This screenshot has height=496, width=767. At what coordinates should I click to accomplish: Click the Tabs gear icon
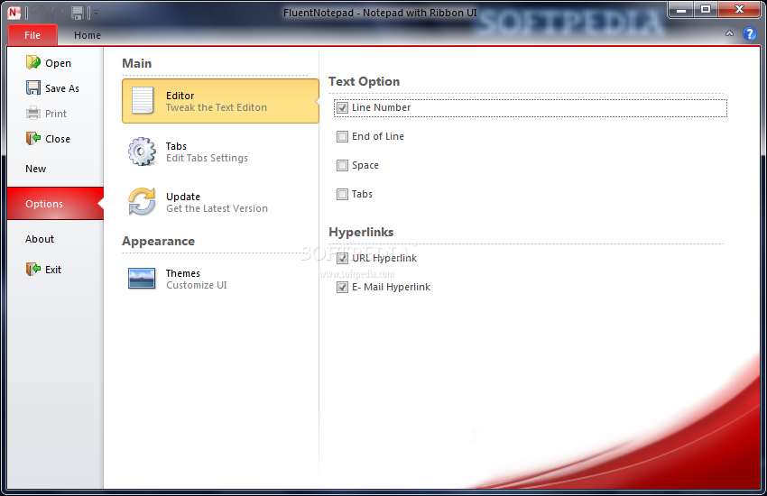point(142,152)
